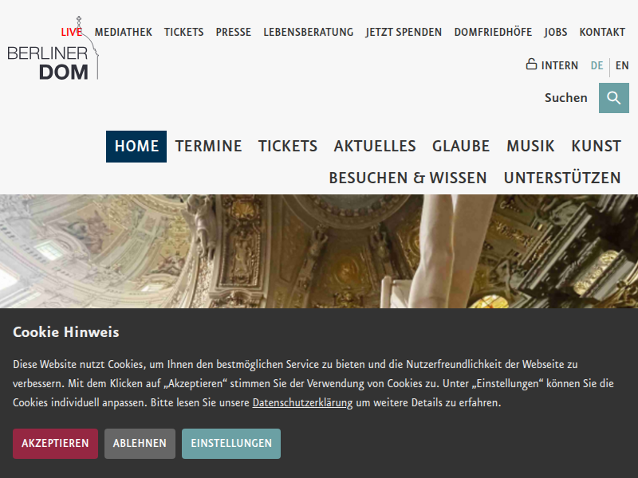638x478 pixels.
Task: Open Besuchen & Wissen menu
Action: click(408, 178)
